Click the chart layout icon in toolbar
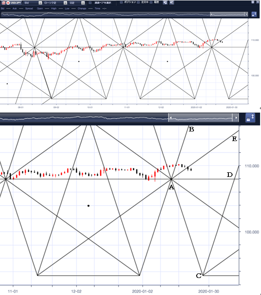The width and height of the screenshot is (261, 295). click(x=165, y=2)
